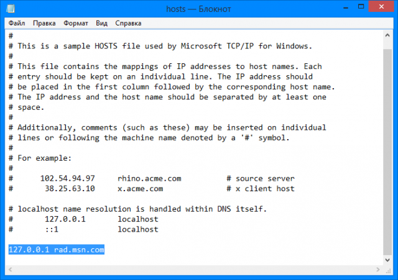Click the Notepad icon in title bar
The height and width of the screenshot is (280, 398).
point(11,9)
